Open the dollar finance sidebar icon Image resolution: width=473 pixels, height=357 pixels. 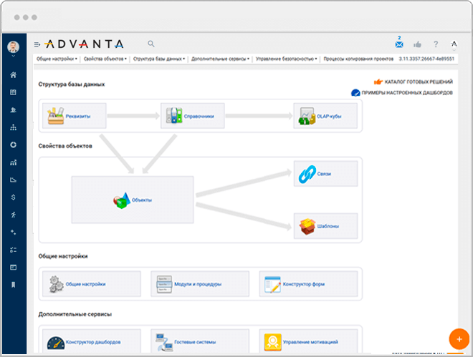(x=13, y=197)
